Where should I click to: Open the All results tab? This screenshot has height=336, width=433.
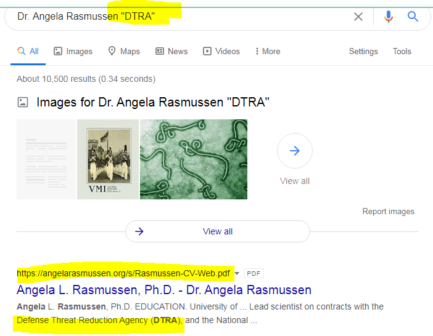pos(28,52)
